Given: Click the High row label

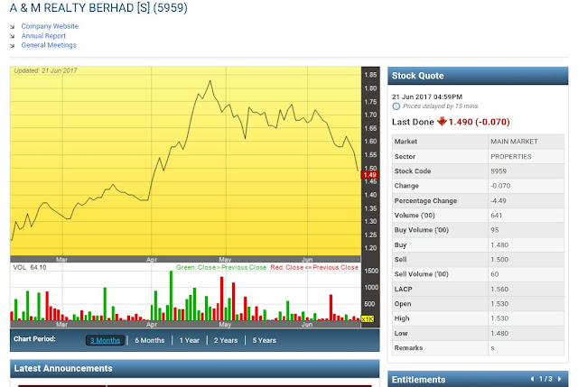Looking at the screenshot, I should click(402, 318).
